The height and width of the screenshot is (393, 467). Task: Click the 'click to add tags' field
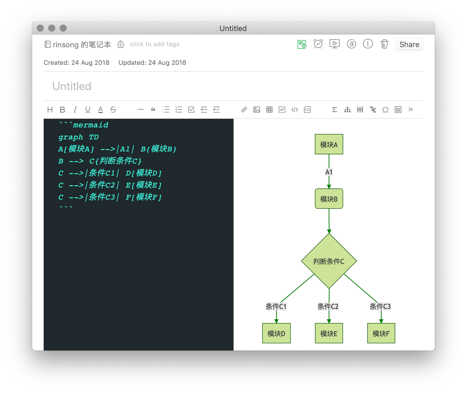pyautogui.click(x=155, y=44)
